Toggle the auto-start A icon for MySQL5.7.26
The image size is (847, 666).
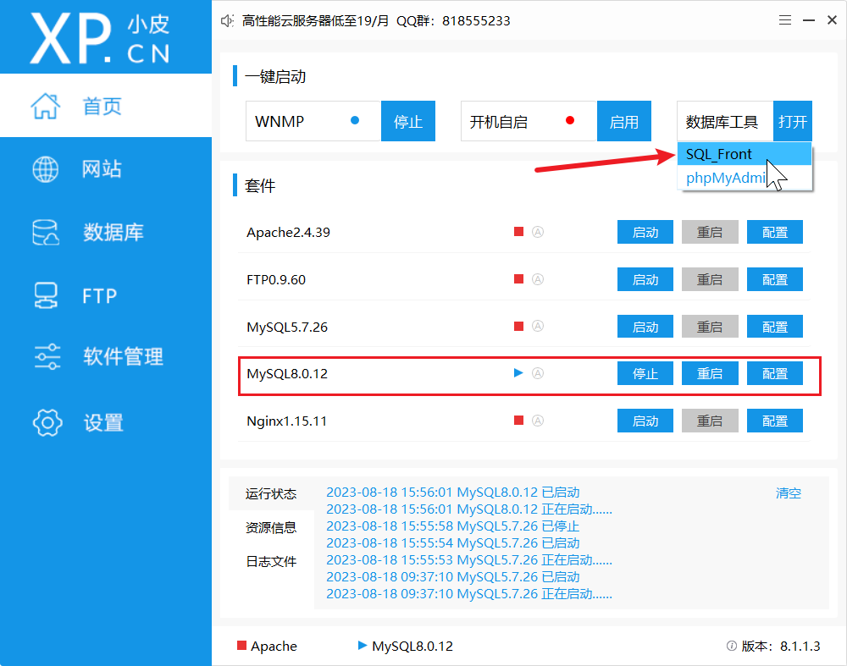pos(538,326)
